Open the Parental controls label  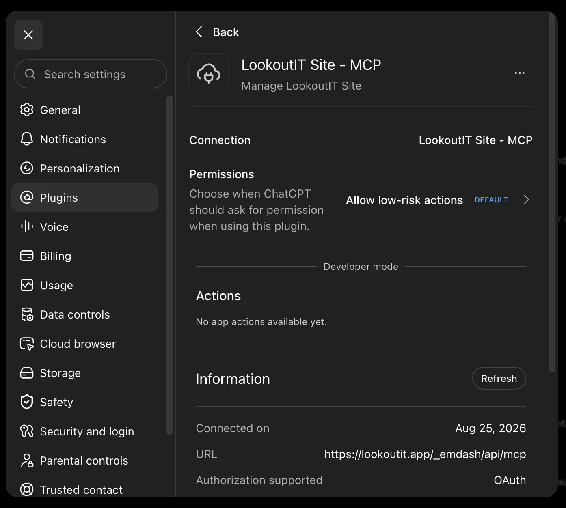(x=84, y=461)
